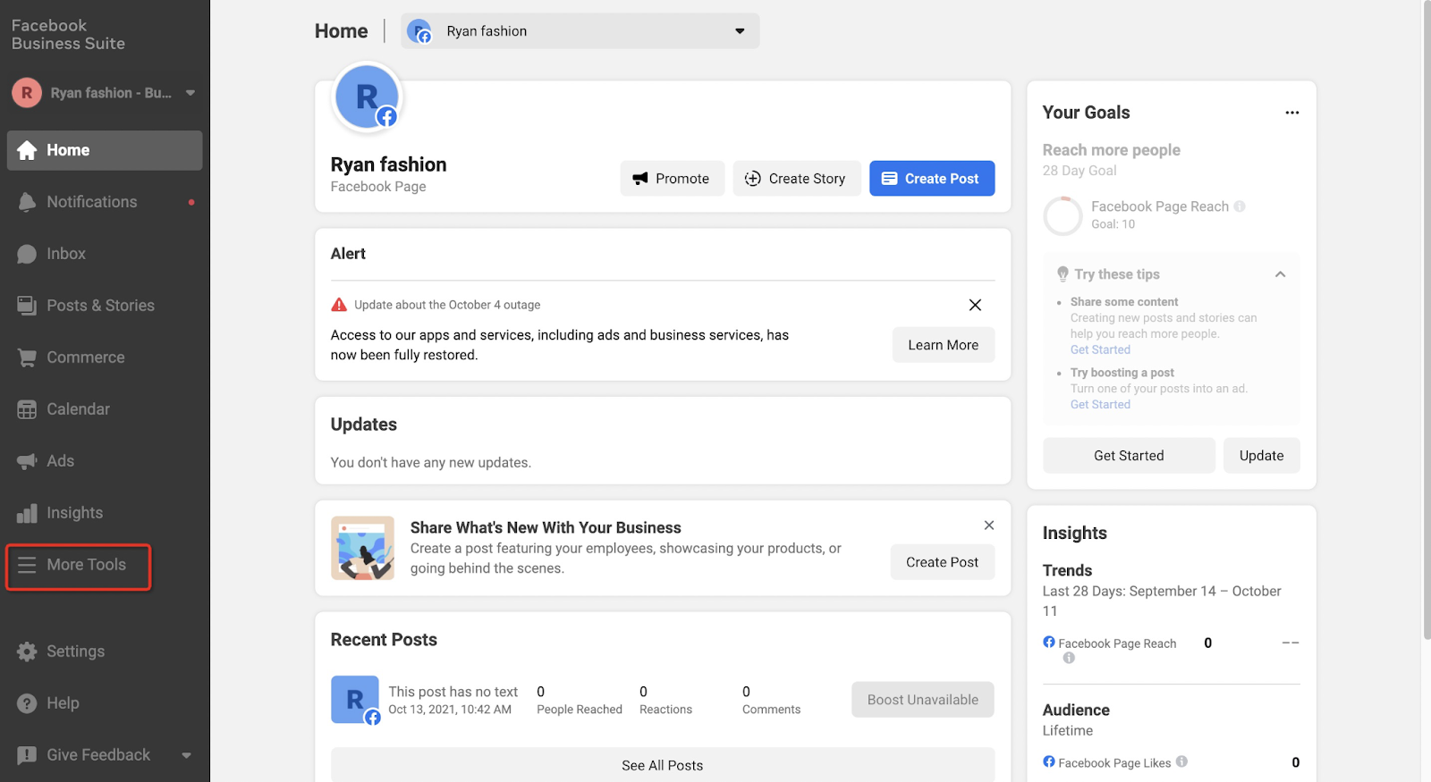Viewport: 1431px width, 782px height.
Task: Go to Home in the sidebar
Action: [x=105, y=150]
